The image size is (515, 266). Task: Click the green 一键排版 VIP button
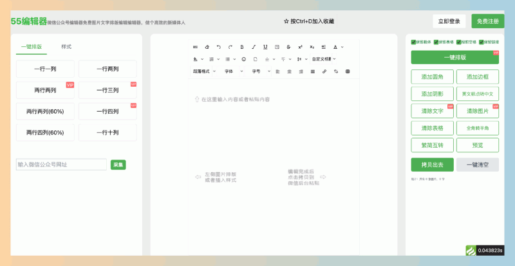click(455, 57)
